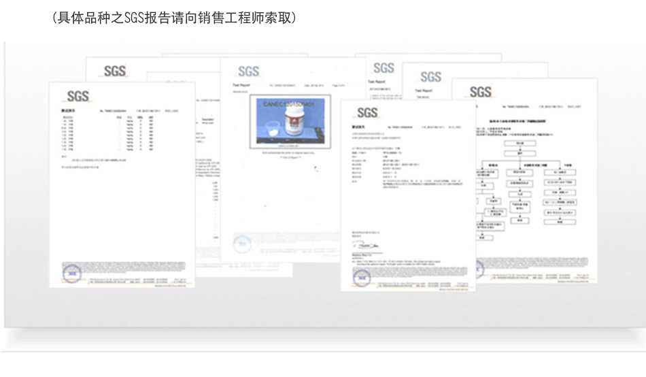Open the product sample photo thumbnail
The width and height of the screenshot is (646, 377).
pyautogui.click(x=290, y=121)
